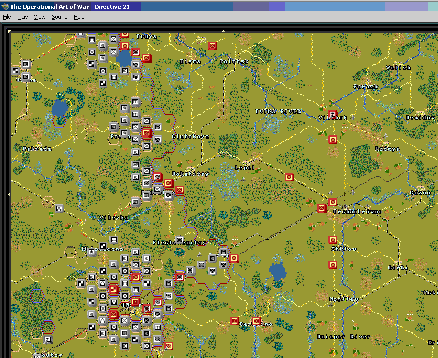
Task: Select the red infantry unit on the Berezino label
Action: pos(256,321)
